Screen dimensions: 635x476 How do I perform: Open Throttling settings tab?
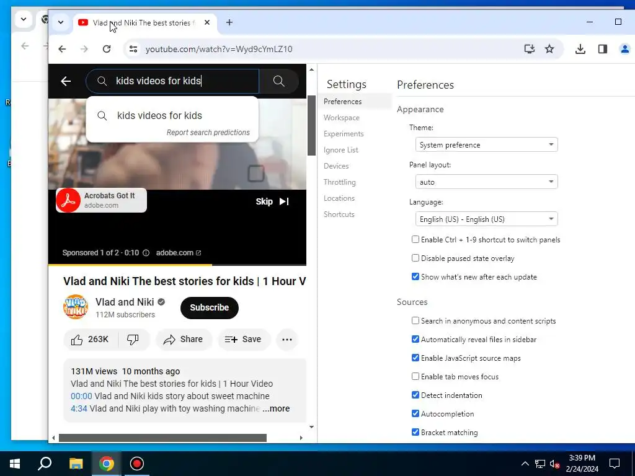pos(339,182)
